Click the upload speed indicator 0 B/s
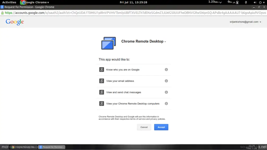Viewport: 267px width, 150px height. pos(232,2)
